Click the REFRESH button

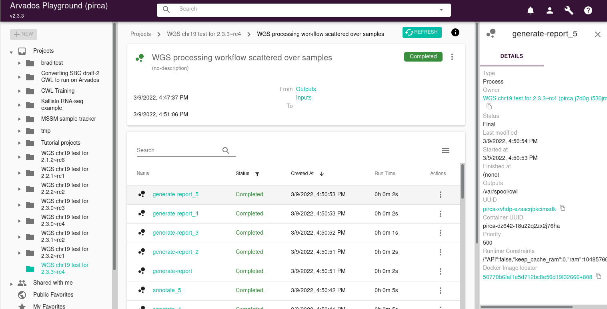click(422, 32)
